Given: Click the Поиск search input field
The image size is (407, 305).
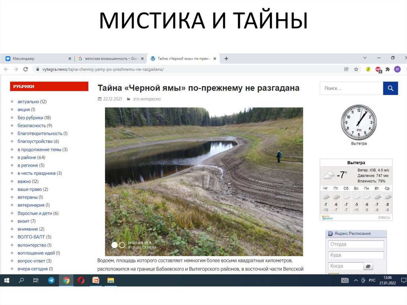Looking at the screenshot, I should pyautogui.click(x=351, y=88).
